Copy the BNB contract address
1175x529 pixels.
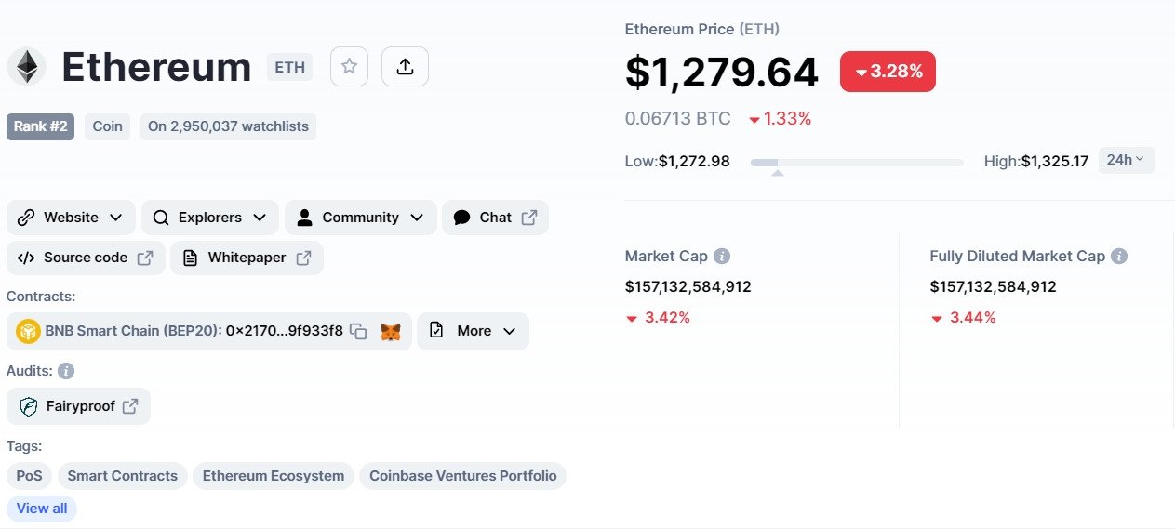(358, 332)
